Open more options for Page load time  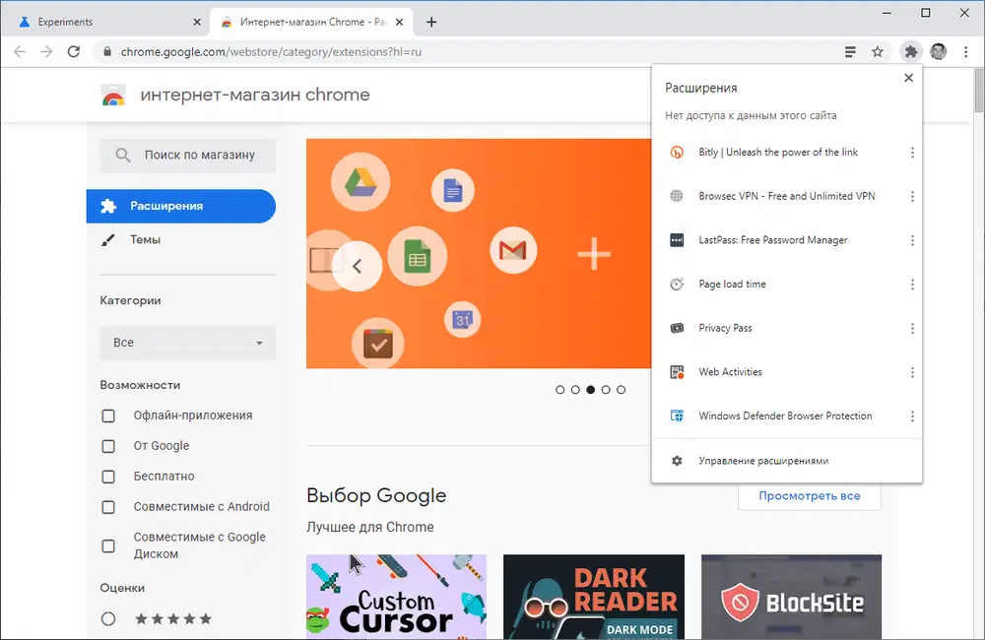pyautogui.click(x=912, y=285)
